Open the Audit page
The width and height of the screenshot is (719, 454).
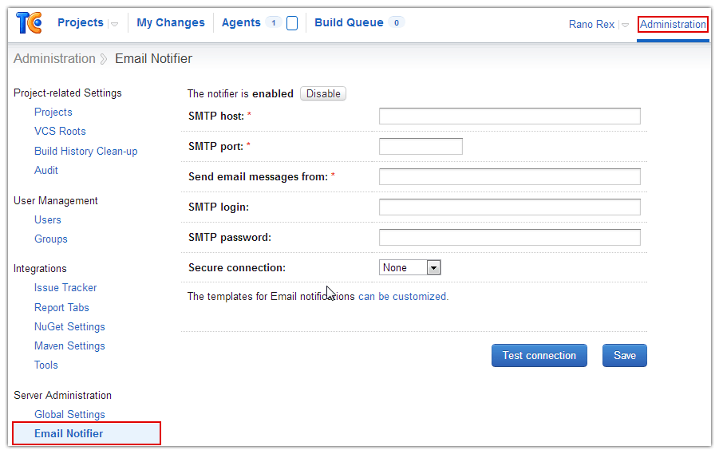(46, 171)
